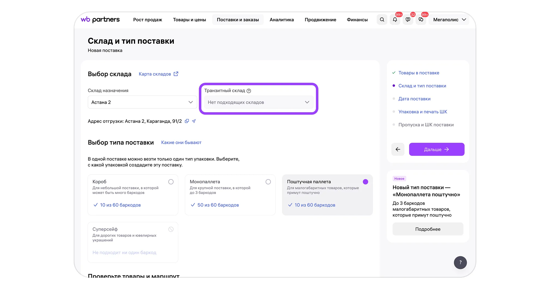Select the Монопаллета radio option

(x=268, y=182)
